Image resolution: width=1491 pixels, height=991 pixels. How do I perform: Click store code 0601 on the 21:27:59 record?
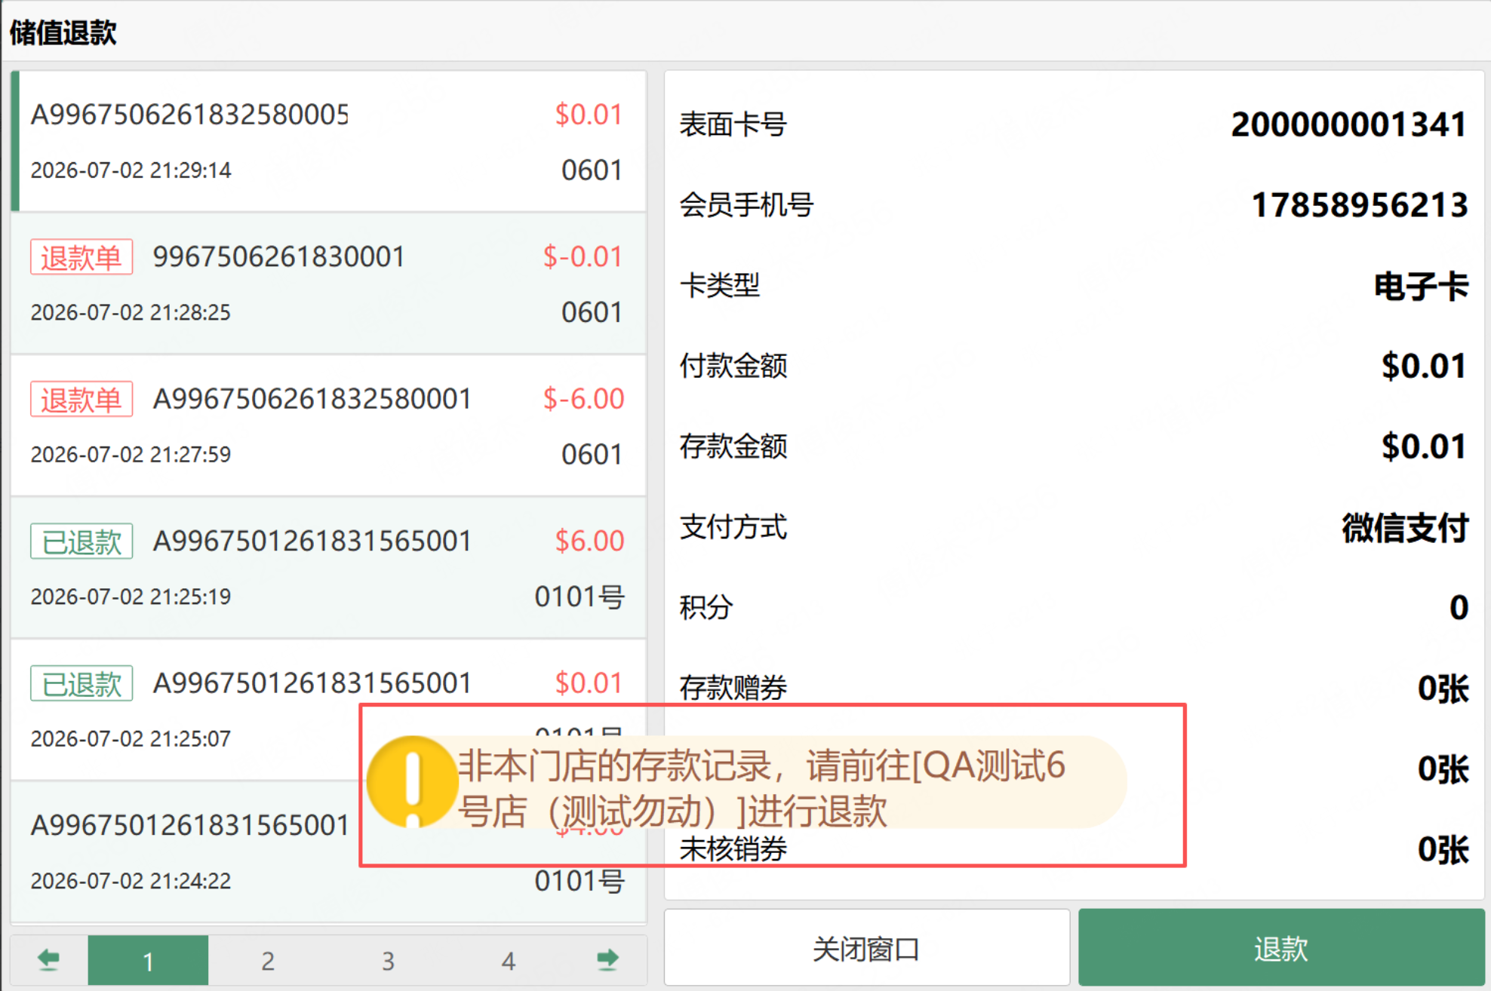[x=592, y=454]
